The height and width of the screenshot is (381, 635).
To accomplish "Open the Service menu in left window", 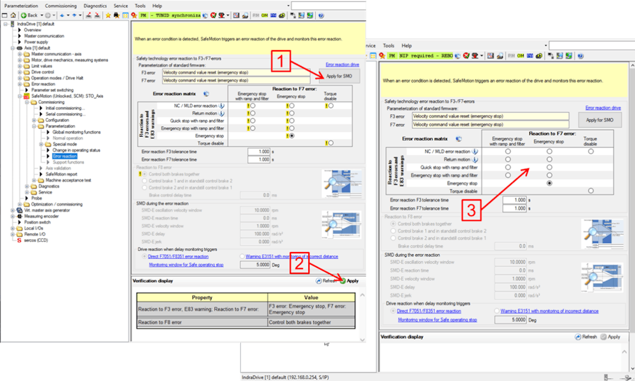I will pos(121,6).
